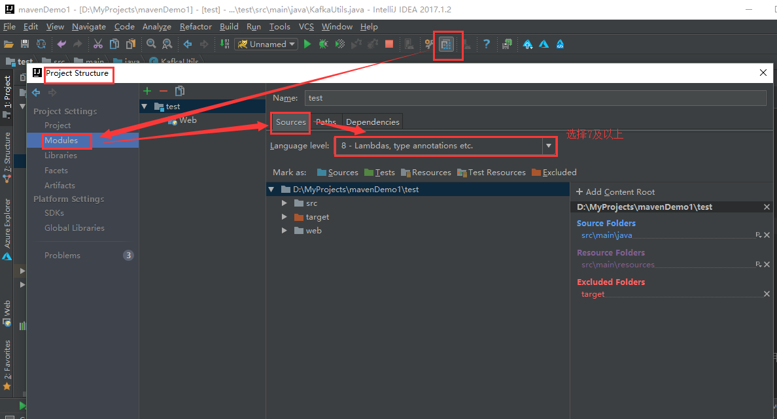Mark the folder as Test Resources
Screen dimensions: 777x419
[x=491, y=173]
